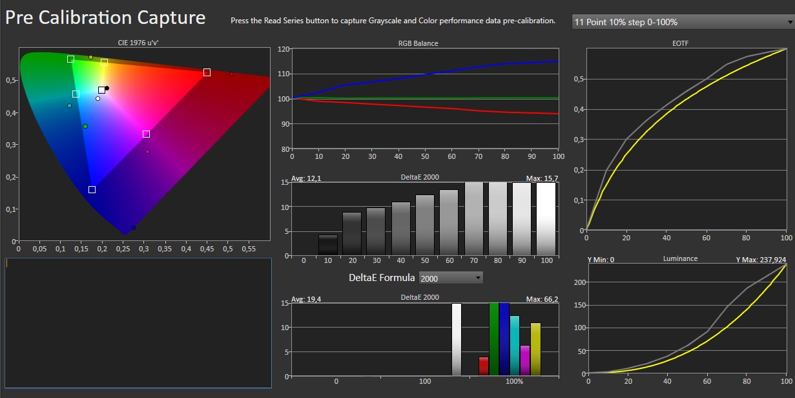Select the magenta target square in CIE chart
The width and height of the screenshot is (795, 398).
coord(146,134)
